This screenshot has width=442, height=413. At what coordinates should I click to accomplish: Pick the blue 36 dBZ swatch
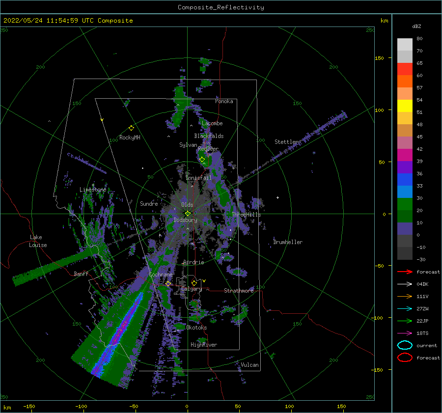405,179
